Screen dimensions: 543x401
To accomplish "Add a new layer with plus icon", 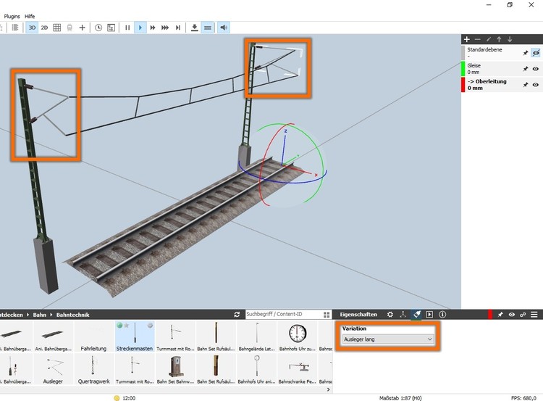I will pyautogui.click(x=467, y=39).
